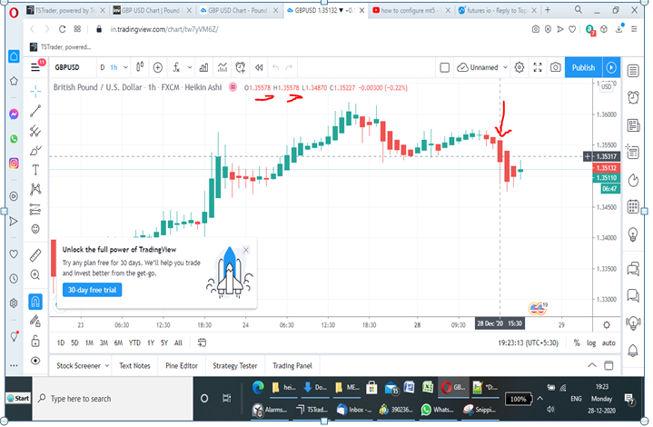Open the Text Notes tab
Viewport: 653px width, 427px height.
[134, 366]
